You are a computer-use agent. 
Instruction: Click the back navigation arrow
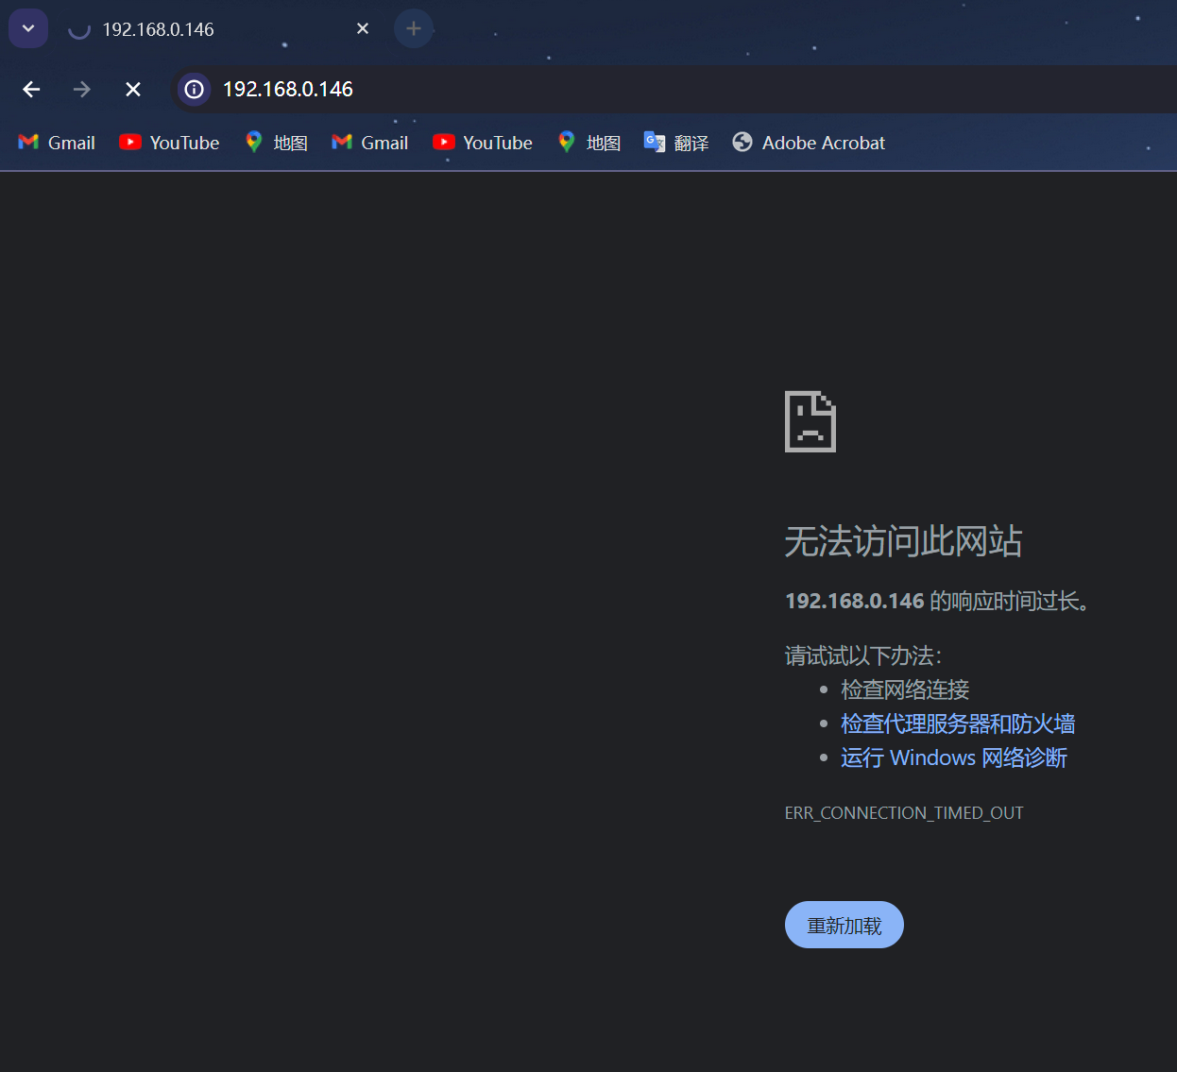[x=31, y=90]
